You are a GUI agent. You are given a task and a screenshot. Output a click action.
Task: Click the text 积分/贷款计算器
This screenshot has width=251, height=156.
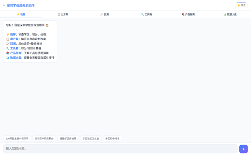point(31,48)
